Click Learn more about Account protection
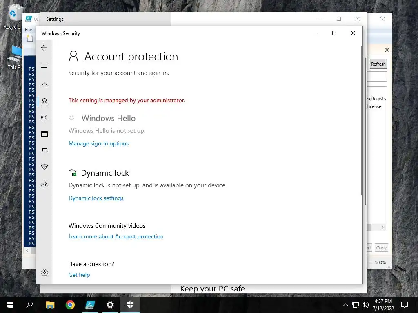This screenshot has height=313, width=418. point(116,236)
